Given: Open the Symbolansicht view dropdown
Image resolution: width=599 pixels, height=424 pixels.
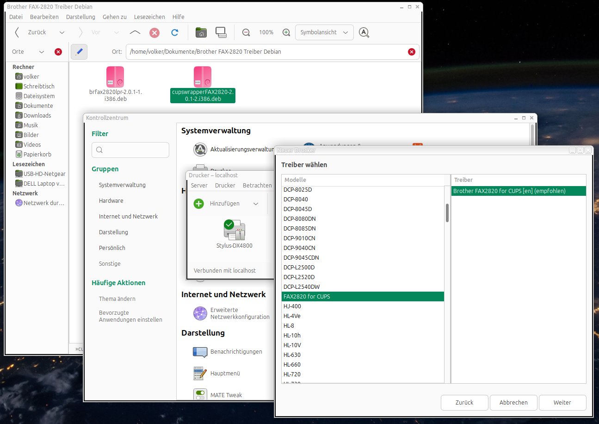Looking at the screenshot, I should (x=324, y=32).
